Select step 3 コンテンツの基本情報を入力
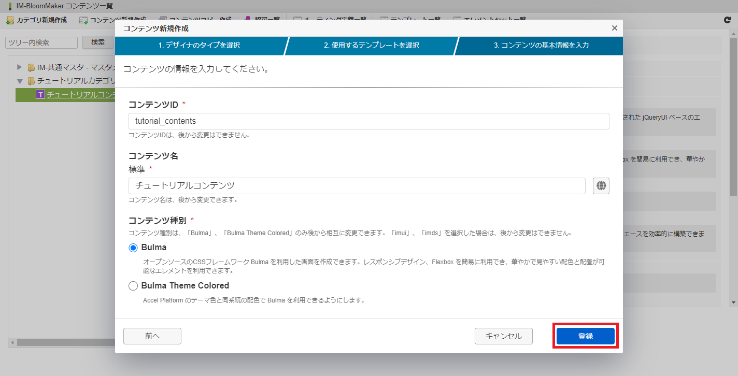 [541, 46]
